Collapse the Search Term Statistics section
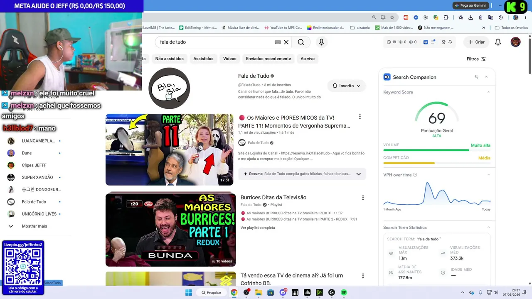The width and height of the screenshot is (532, 299). pyautogui.click(x=488, y=228)
